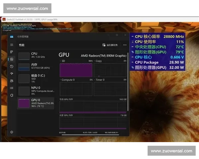Select the 磁盘 0 (C:) disk item
This screenshot has width=199, height=159.
(36, 78)
